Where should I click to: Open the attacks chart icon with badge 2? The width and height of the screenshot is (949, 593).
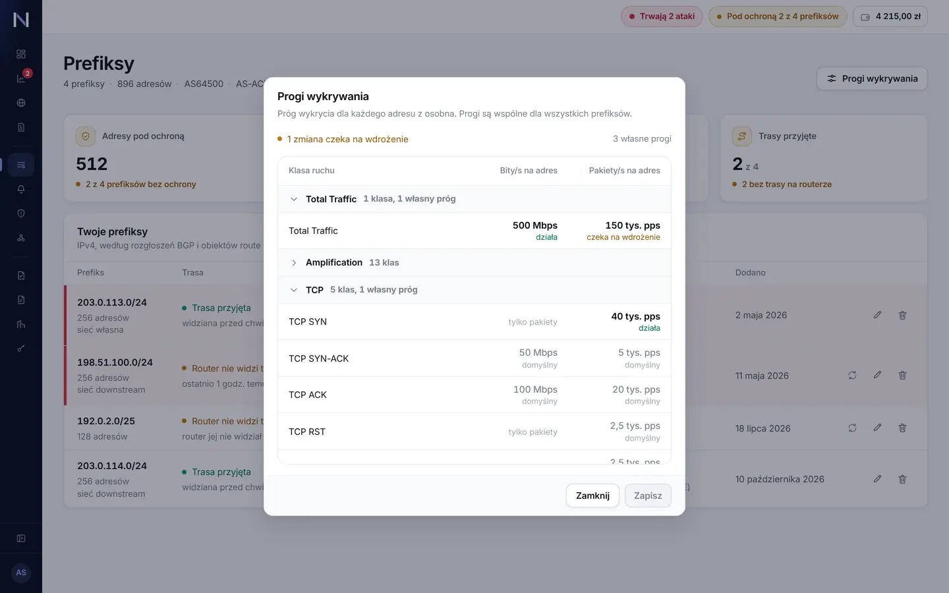[21, 78]
